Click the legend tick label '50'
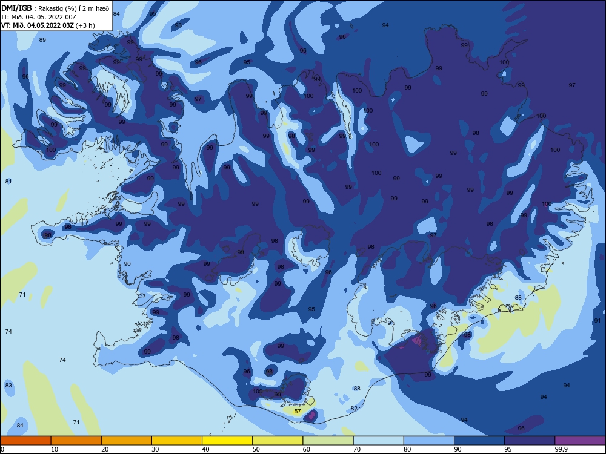 tap(256, 449)
